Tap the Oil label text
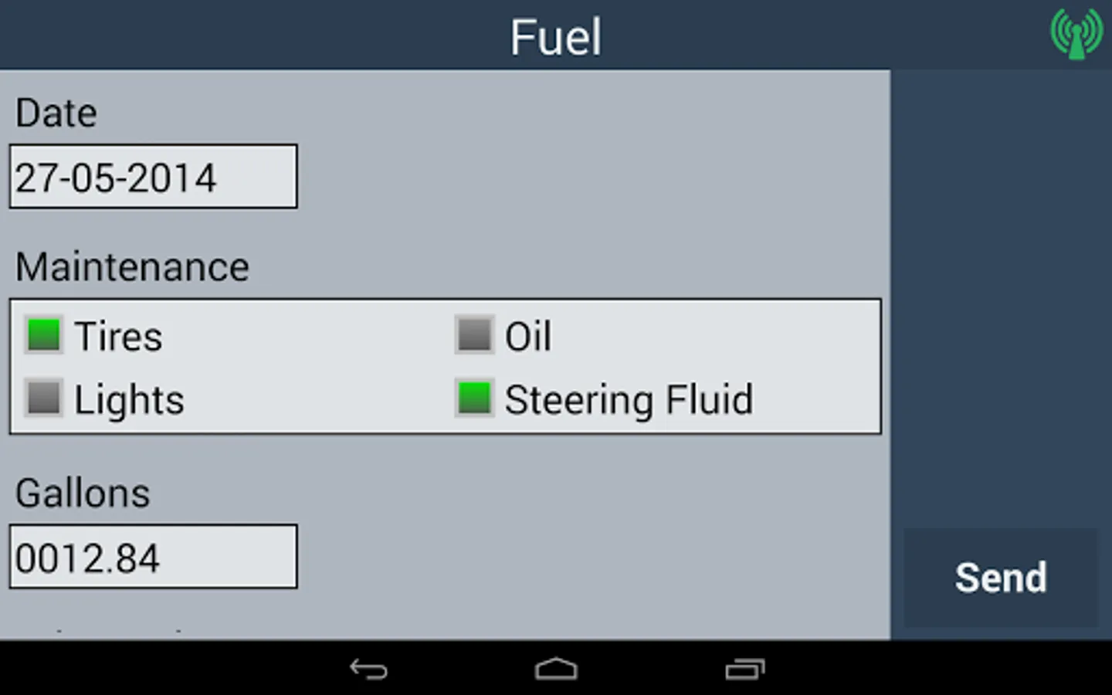The image size is (1112, 695). click(528, 337)
